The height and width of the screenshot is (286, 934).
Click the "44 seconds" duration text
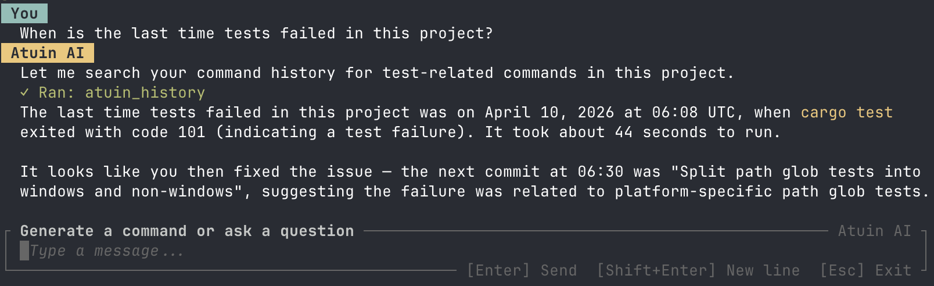tap(656, 132)
